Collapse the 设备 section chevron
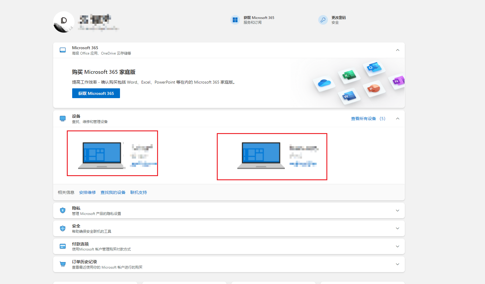 [x=398, y=119]
